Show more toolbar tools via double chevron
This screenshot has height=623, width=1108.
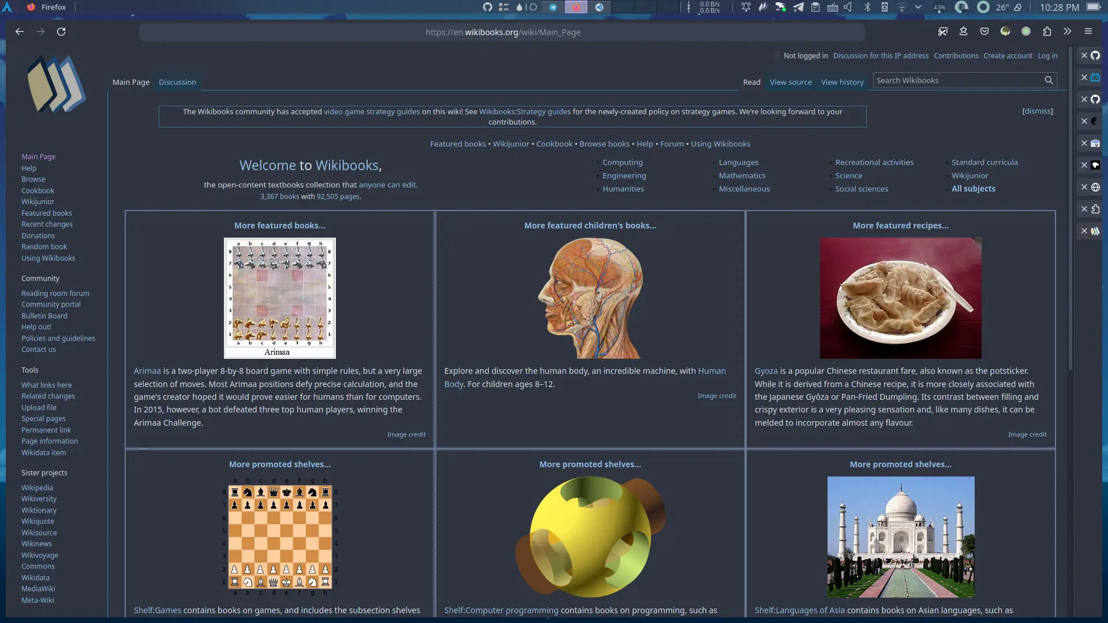(1068, 32)
